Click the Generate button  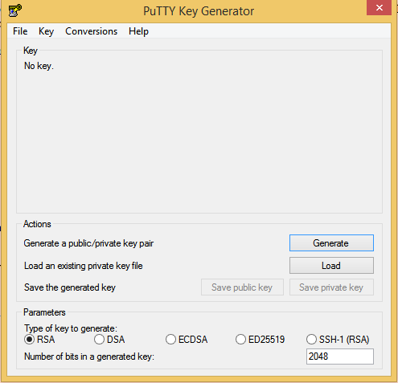tap(331, 243)
